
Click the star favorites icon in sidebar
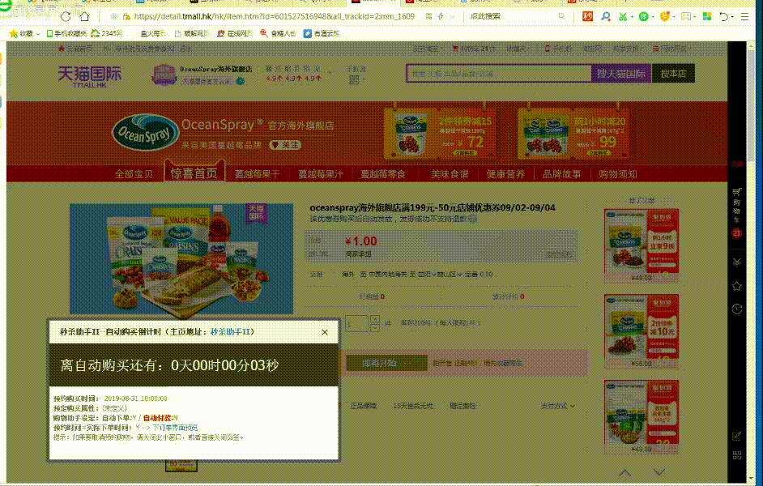(737, 286)
